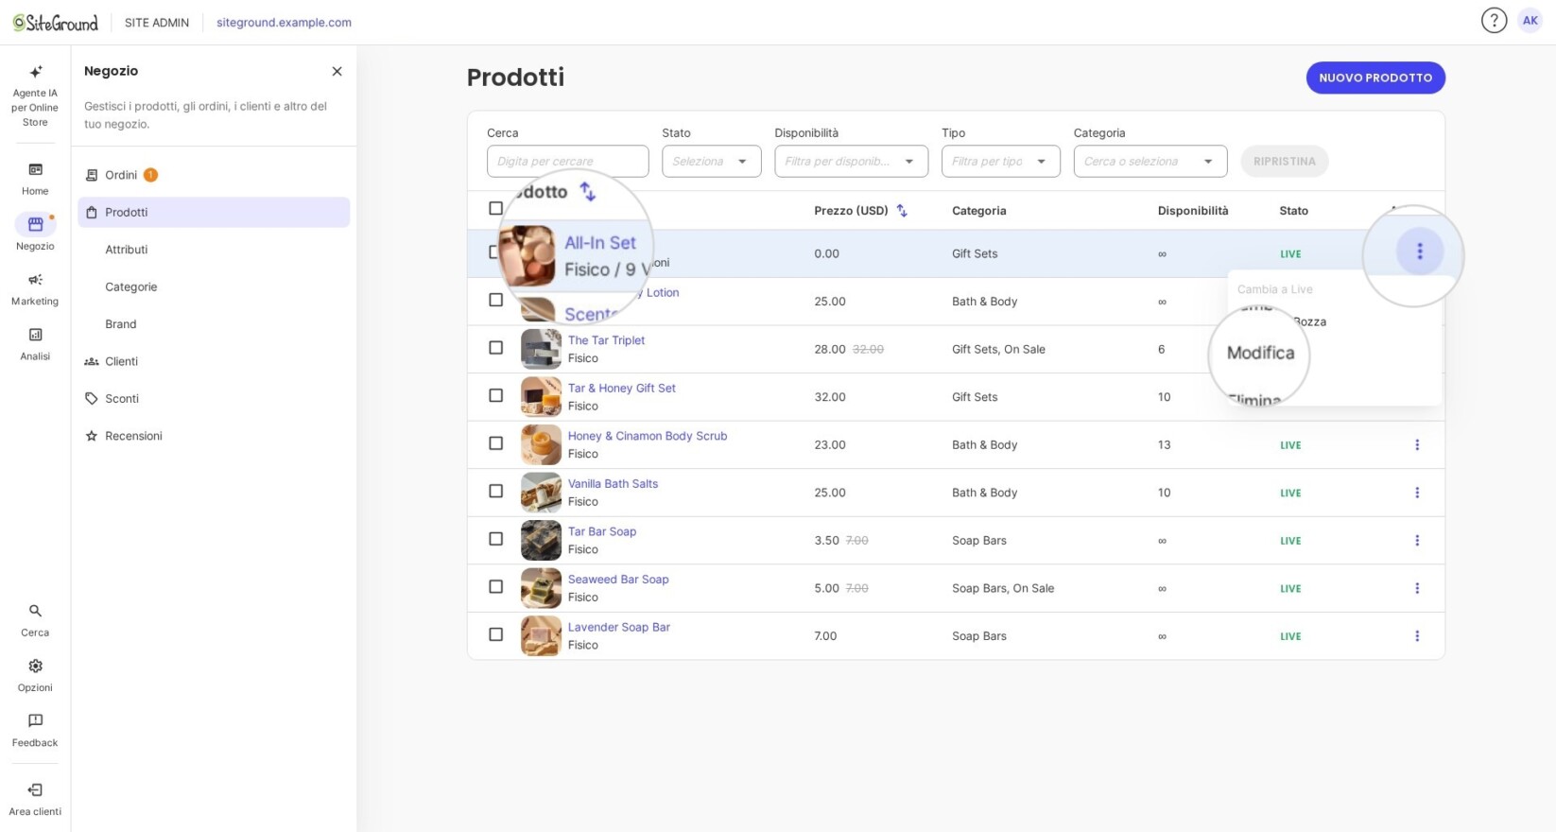Open the Tar Bar Soap link

(602, 531)
